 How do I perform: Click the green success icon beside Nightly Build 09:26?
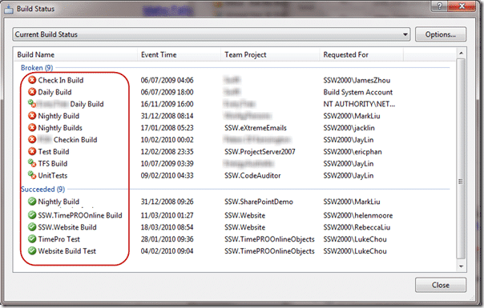click(32, 202)
